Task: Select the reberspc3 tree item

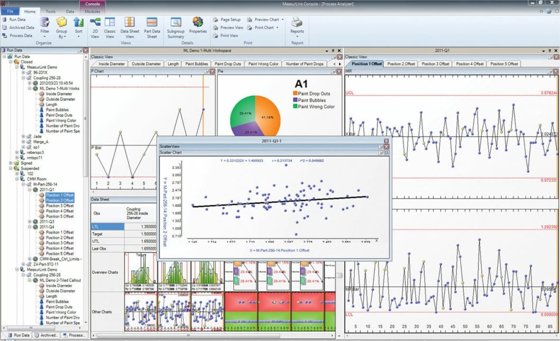Action: coord(36,152)
